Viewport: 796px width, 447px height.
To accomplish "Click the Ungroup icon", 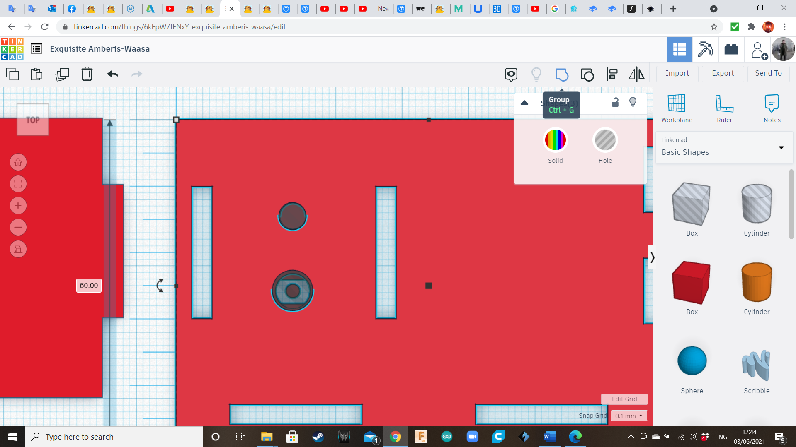I will coord(587,74).
